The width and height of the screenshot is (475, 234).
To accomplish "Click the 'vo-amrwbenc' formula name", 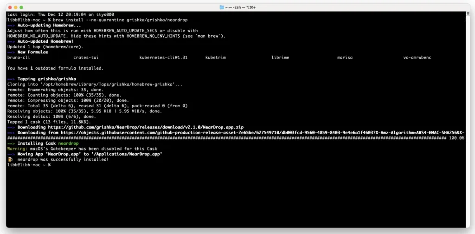I will pos(418,58).
